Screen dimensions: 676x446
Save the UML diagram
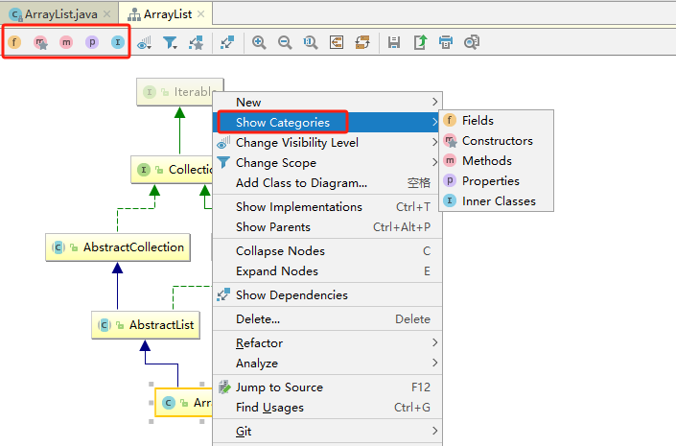point(394,42)
